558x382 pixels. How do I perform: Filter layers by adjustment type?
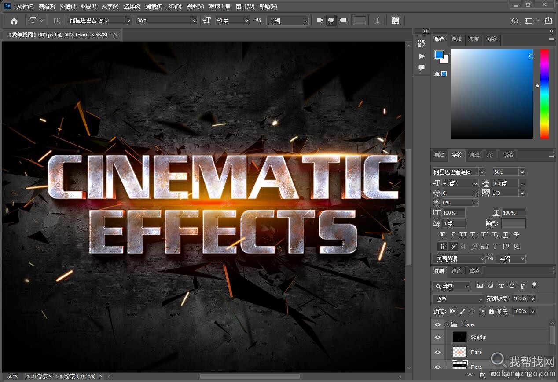[x=491, y=286]
